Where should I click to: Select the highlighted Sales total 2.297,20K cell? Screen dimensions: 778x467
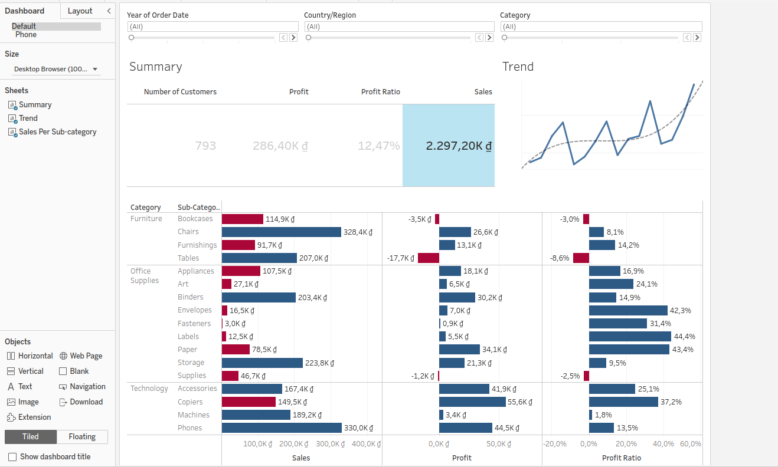click(x=449, y=146)
